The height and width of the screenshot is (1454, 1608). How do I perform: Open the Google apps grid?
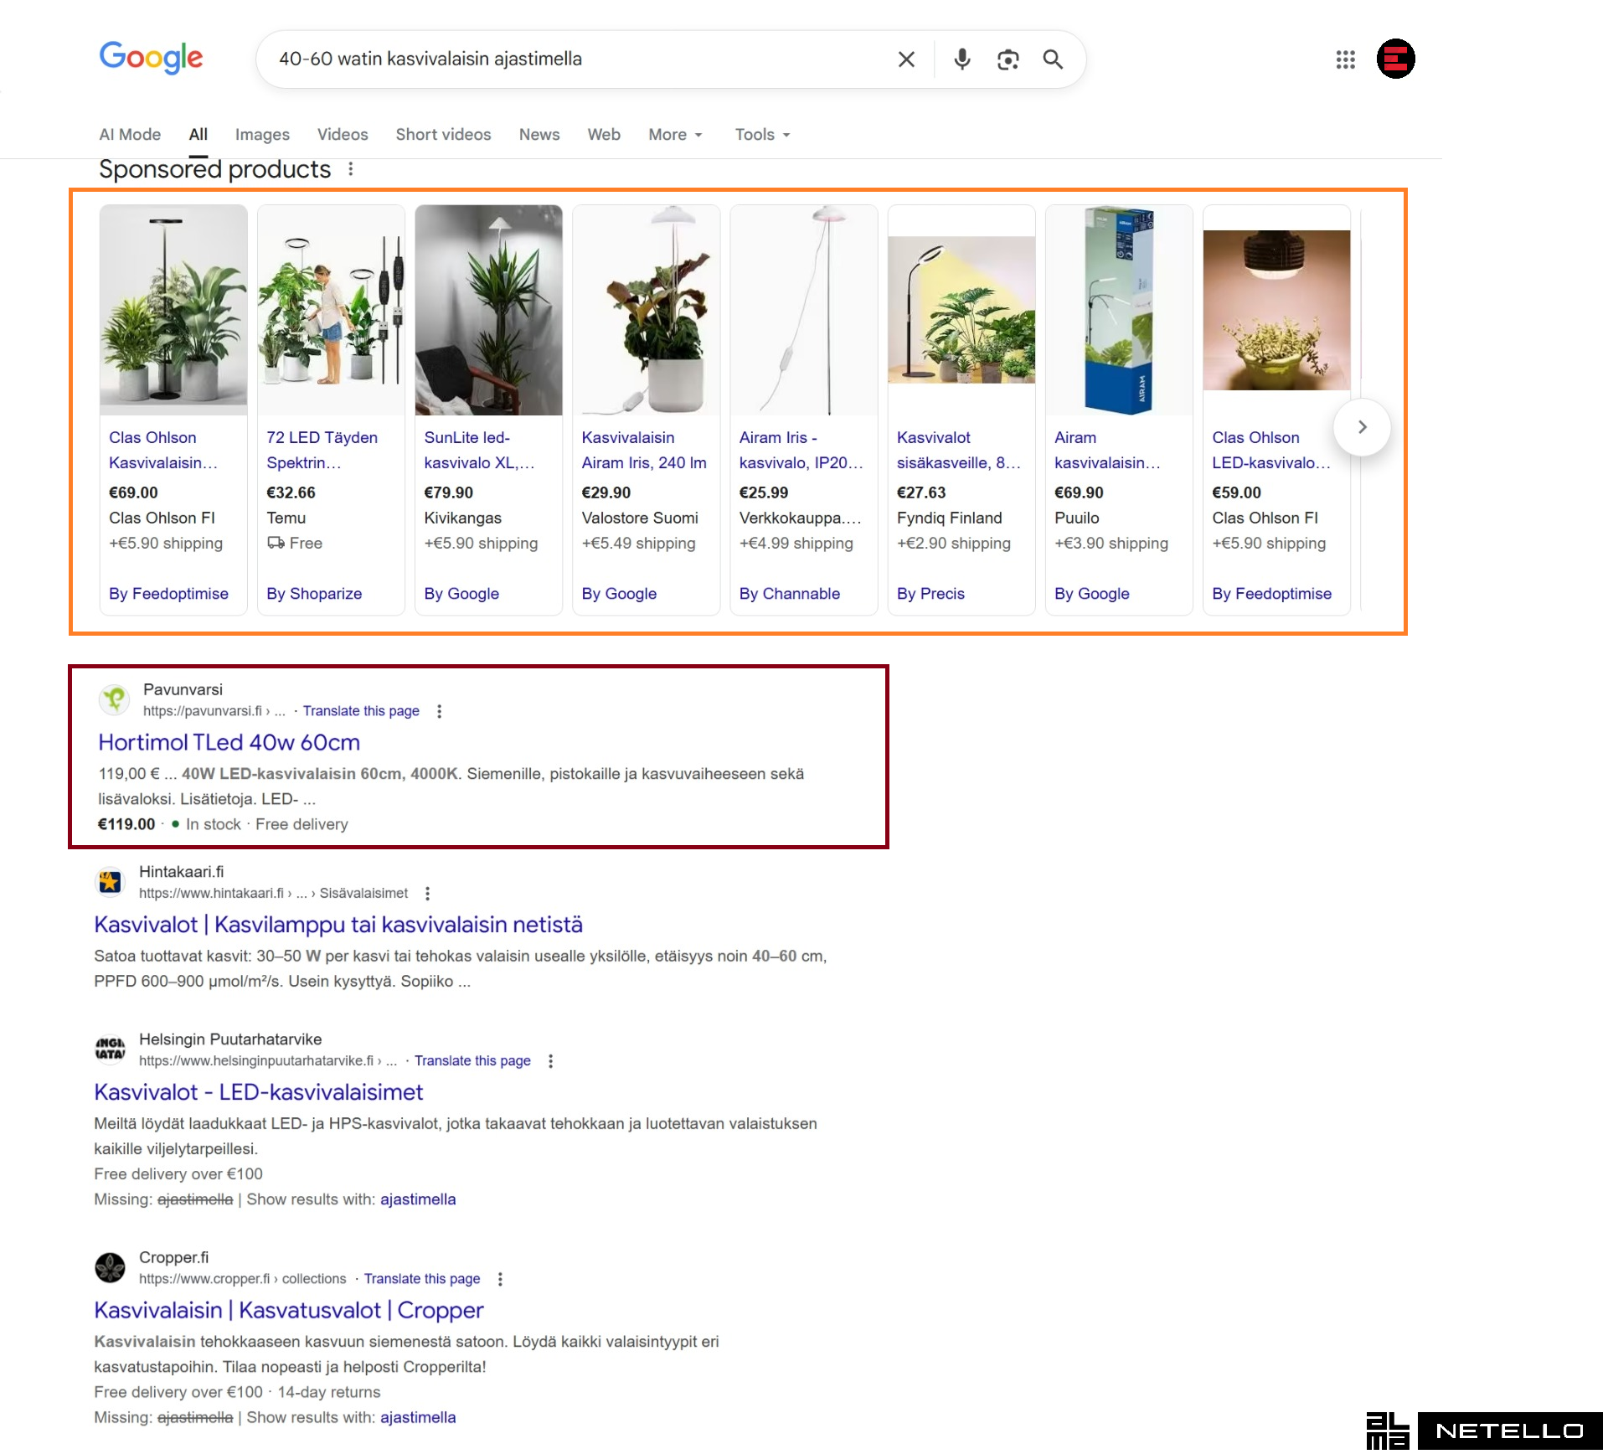tap(1345, 59)
